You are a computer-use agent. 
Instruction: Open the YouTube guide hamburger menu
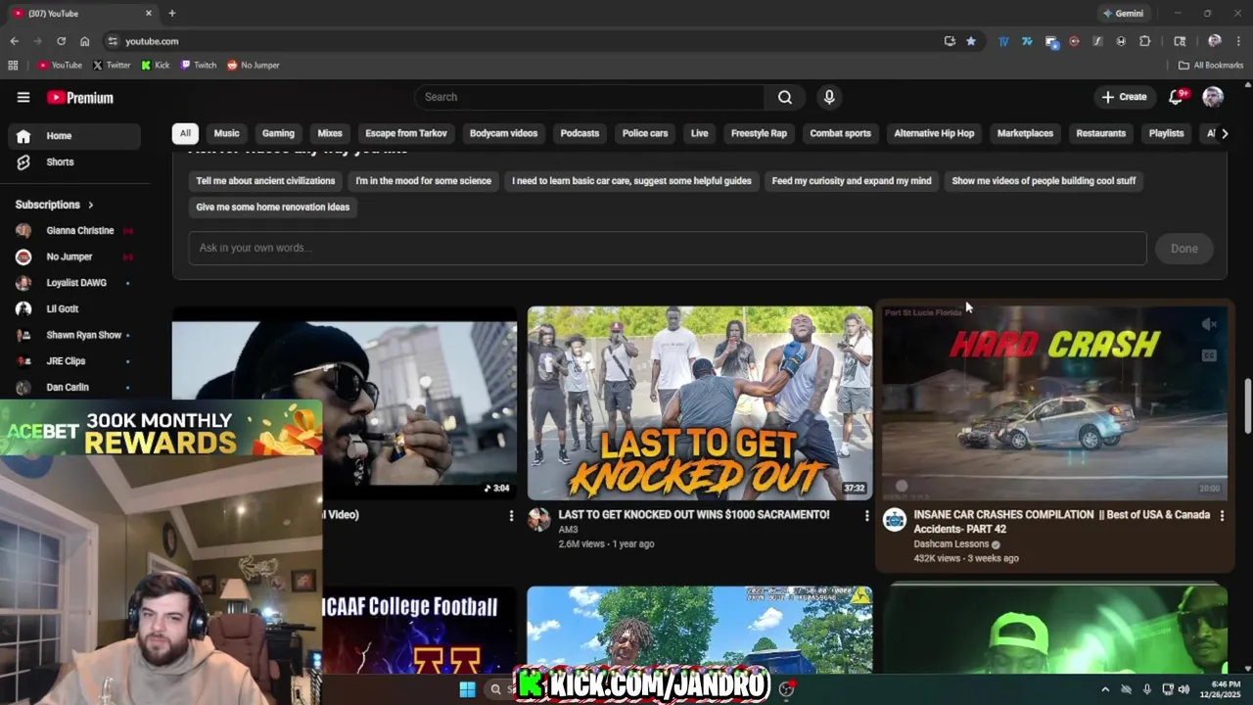tap(23, 97)
